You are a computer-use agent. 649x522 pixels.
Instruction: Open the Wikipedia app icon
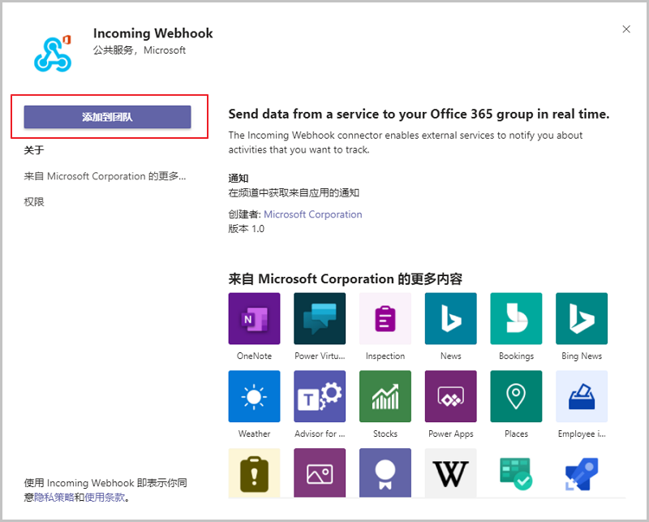tap(450, 472)
